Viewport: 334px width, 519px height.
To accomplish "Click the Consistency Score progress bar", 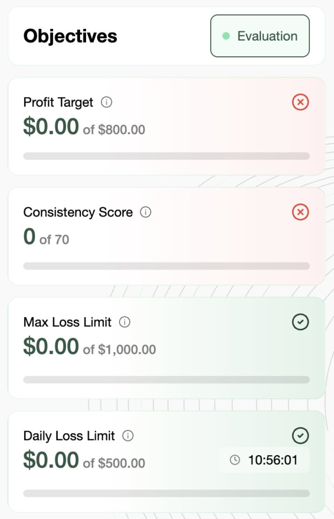I will point(166,266).
